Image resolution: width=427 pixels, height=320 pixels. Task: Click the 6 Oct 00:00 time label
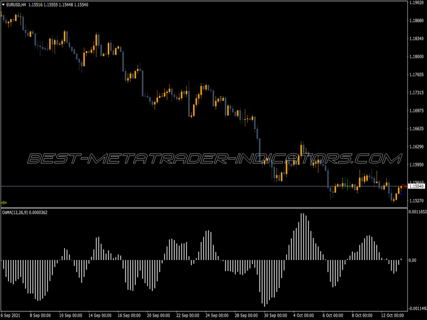point(333,315)
